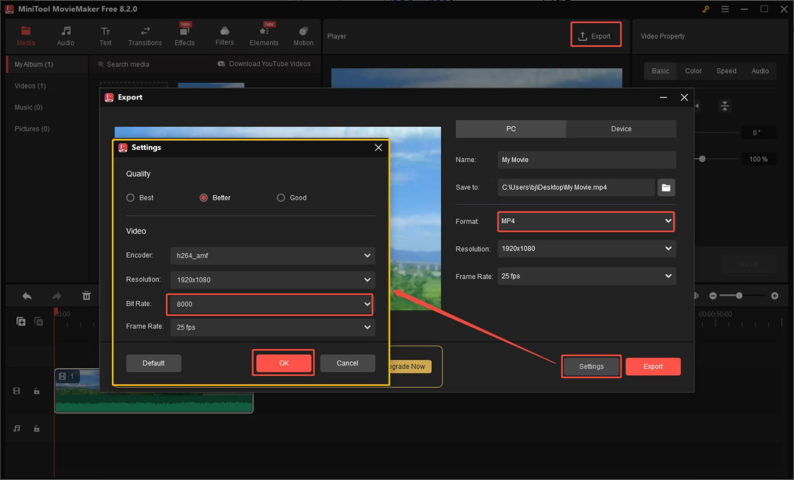Zoom out timeline with minus icon
The width and height of the screenshot is (794, 480).
(713, 296)
